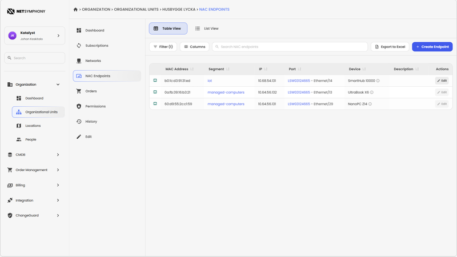The width and height of the screenshot is (457, 257).
Task: Open the Katalyst account chevron
Action: pos(58,35)
